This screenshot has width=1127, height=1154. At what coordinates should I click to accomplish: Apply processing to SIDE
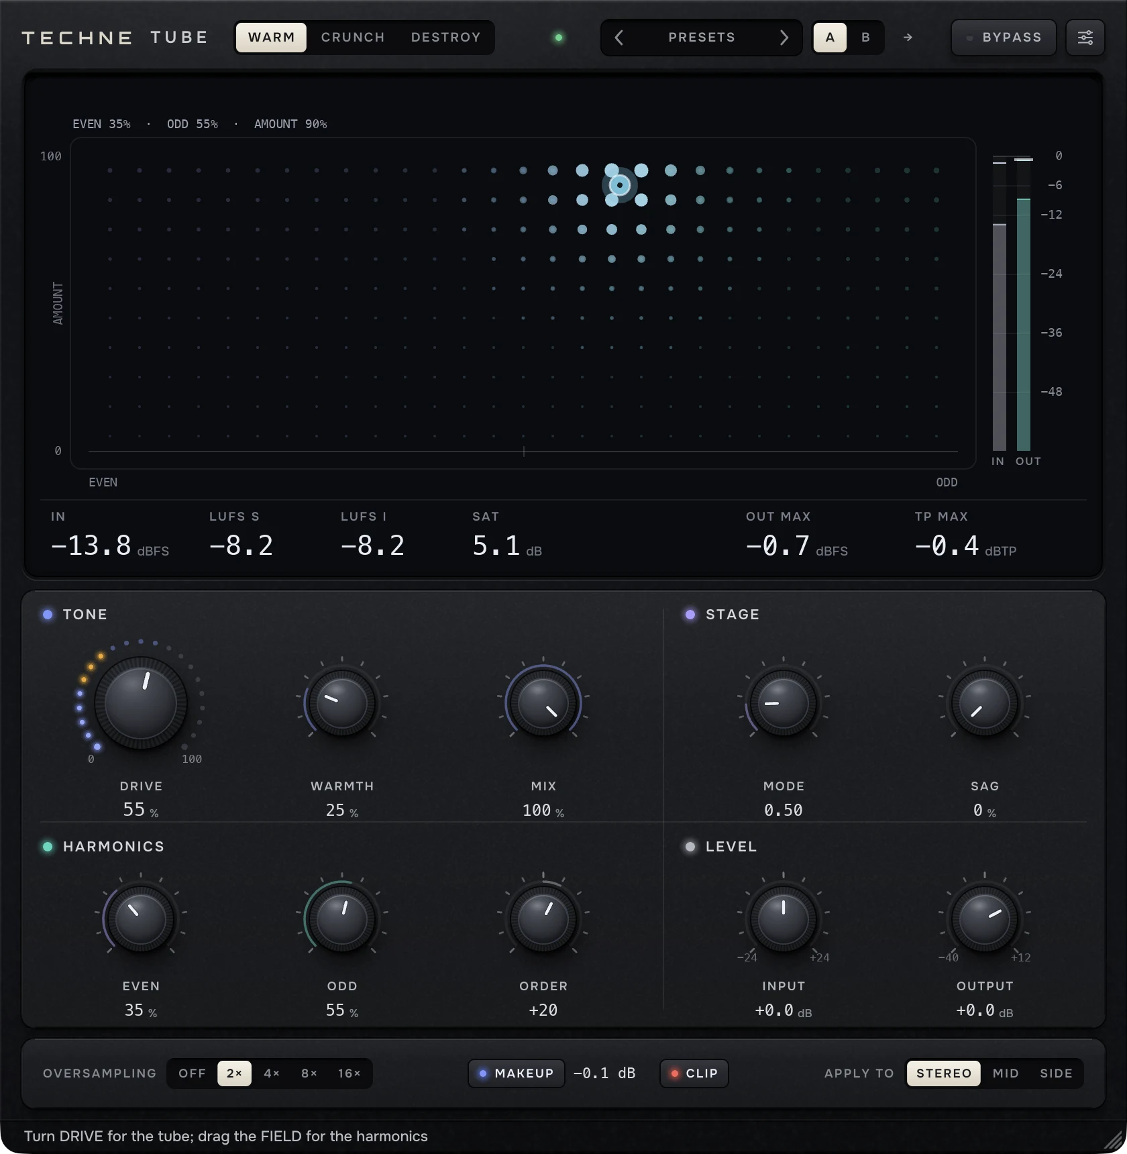[x=1057, y=1073]
